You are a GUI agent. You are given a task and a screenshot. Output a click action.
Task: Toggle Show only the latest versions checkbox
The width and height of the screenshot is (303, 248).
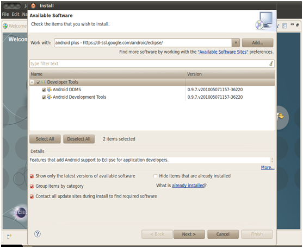(x=32, y=176)
